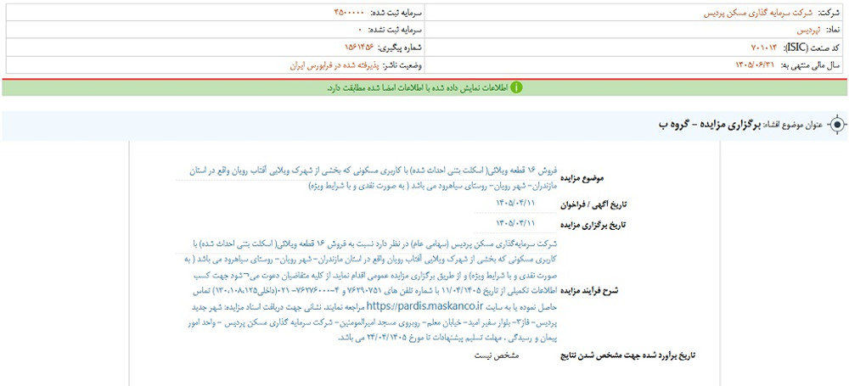Click the سرمایه ثبت نشده: label
The width and height of the screenshot is (849, 386).
click(x=396, y=30)
